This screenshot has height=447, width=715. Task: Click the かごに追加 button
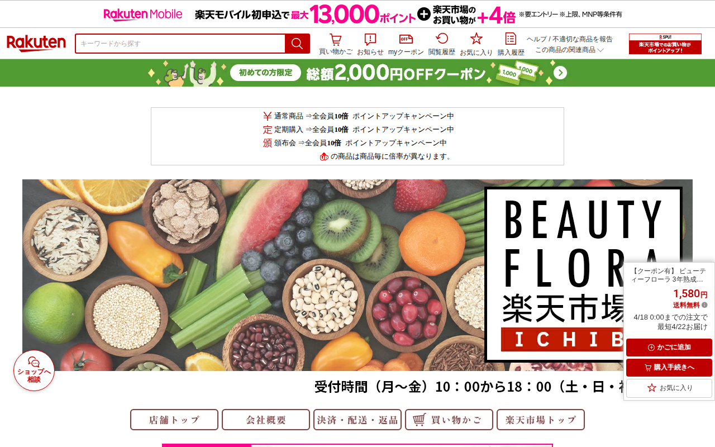(669, 348)
